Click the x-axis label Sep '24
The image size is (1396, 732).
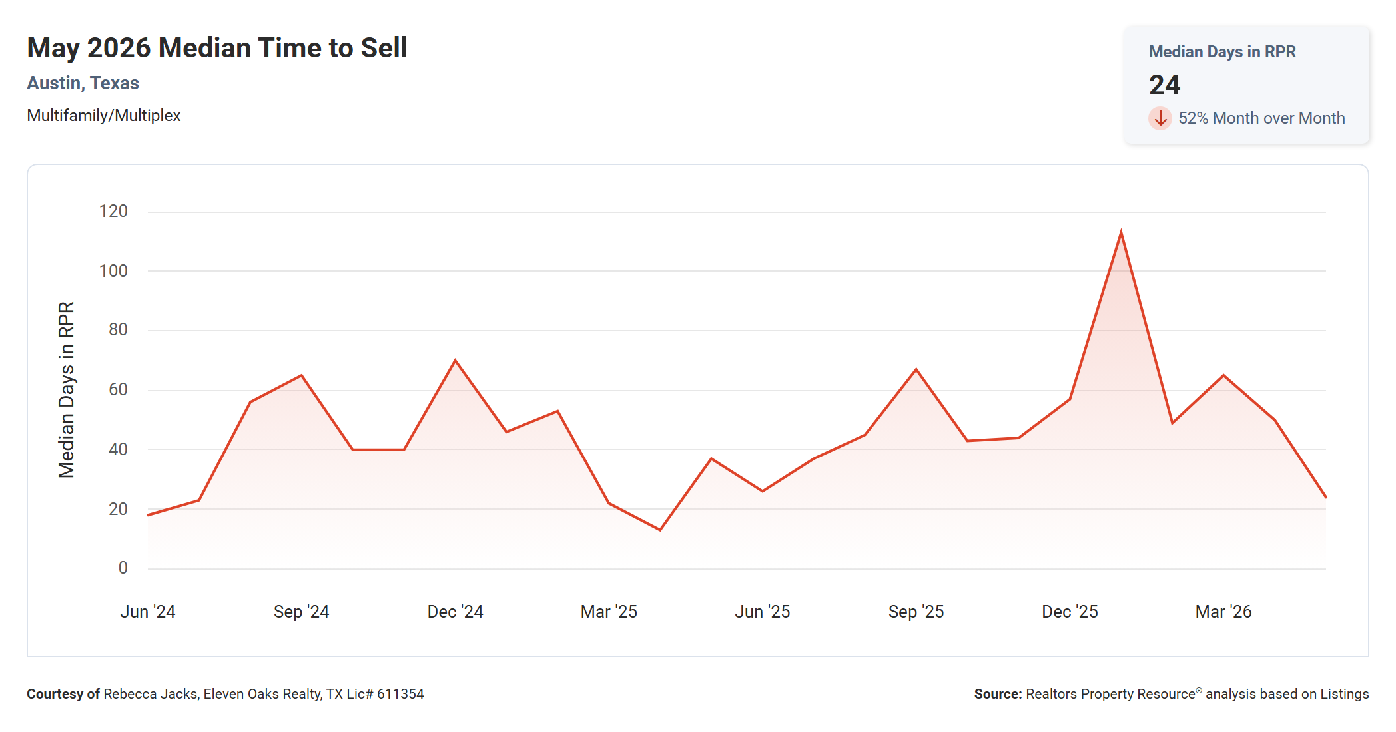302,612
